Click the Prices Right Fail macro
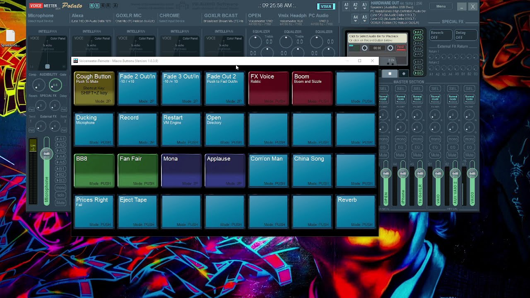Viewport: 530px width, 298px height. [94, 211]
